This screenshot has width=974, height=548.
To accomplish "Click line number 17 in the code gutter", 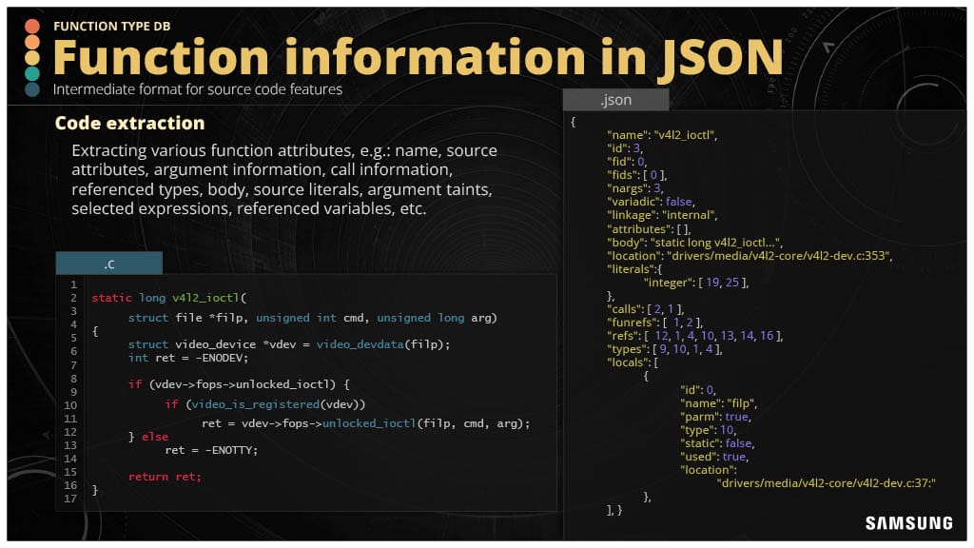I will pos(70,499).
